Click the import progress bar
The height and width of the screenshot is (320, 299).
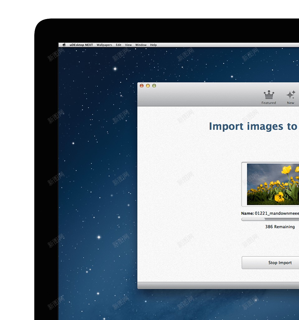[270, 219]
